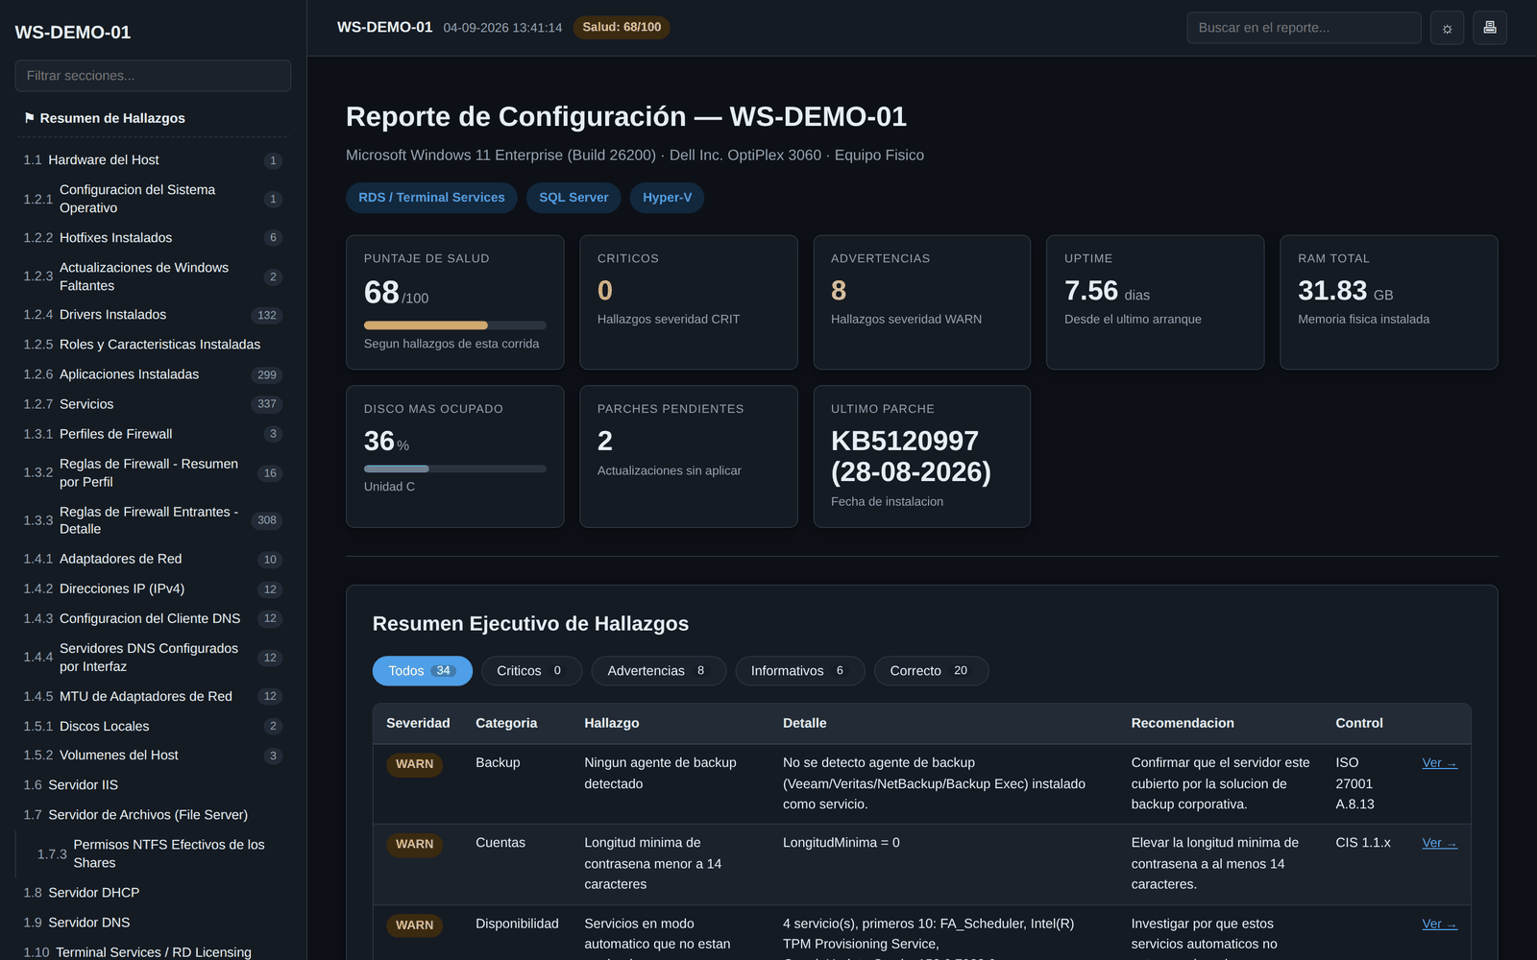Viewport: 1537px width, 960px height.
Task: Filter findings by Criticos
Action: point(531,671)
